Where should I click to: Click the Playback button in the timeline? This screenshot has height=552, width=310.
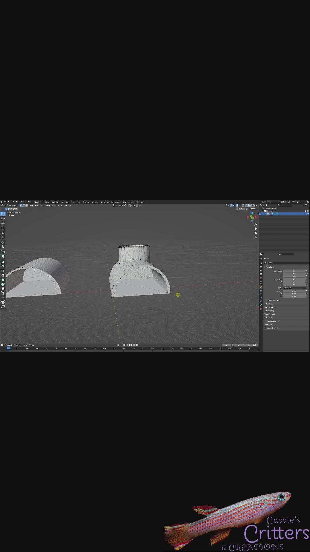(9, 345)
